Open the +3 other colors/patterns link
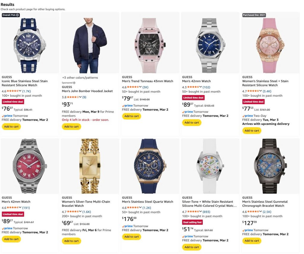Image resolution: width=304 pixels, height=254 pixels. point(80,78)
